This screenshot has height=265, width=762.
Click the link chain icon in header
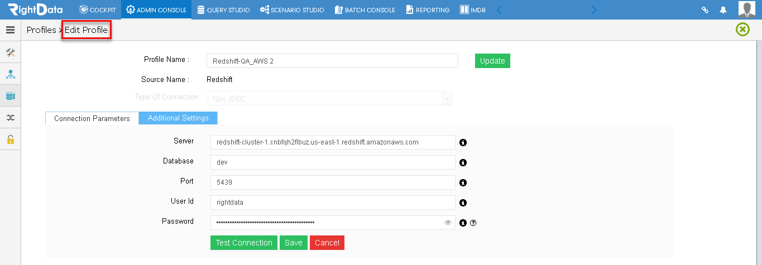coord(705,10)
